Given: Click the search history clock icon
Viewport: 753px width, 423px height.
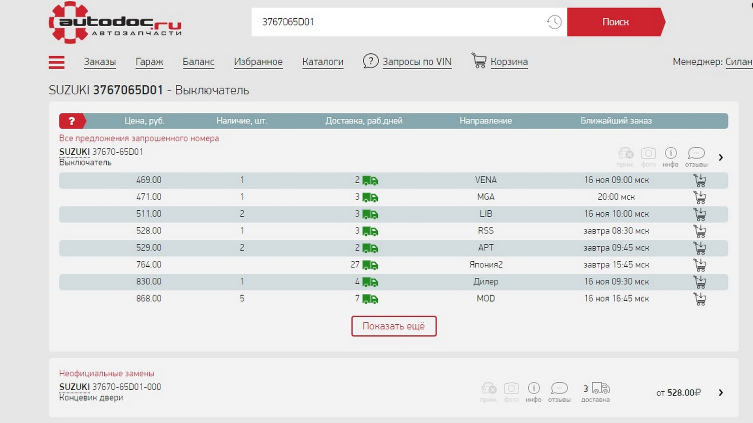Looking at the screenshot, I should 554,22.
